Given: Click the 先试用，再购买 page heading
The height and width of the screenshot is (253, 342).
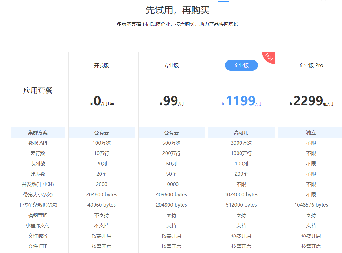Looking at the screenshot, I should [x=177, y=10].
